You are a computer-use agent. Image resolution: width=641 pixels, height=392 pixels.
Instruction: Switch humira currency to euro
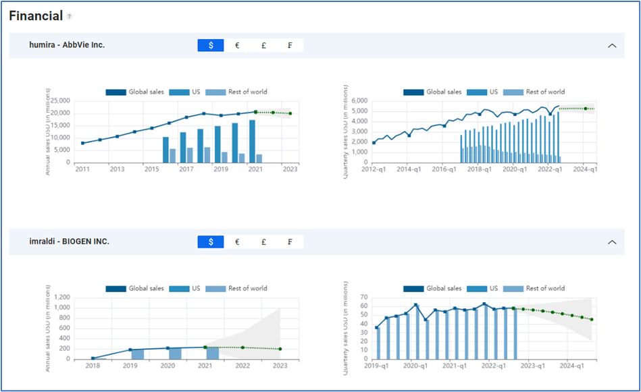tap(237, 45)
